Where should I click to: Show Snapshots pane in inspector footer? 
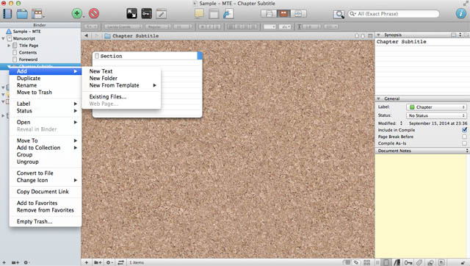tap(430, 262)
